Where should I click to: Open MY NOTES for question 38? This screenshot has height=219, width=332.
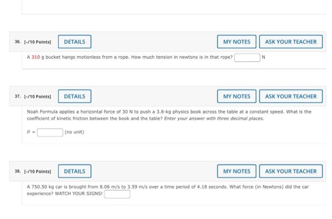coord(237,171)
